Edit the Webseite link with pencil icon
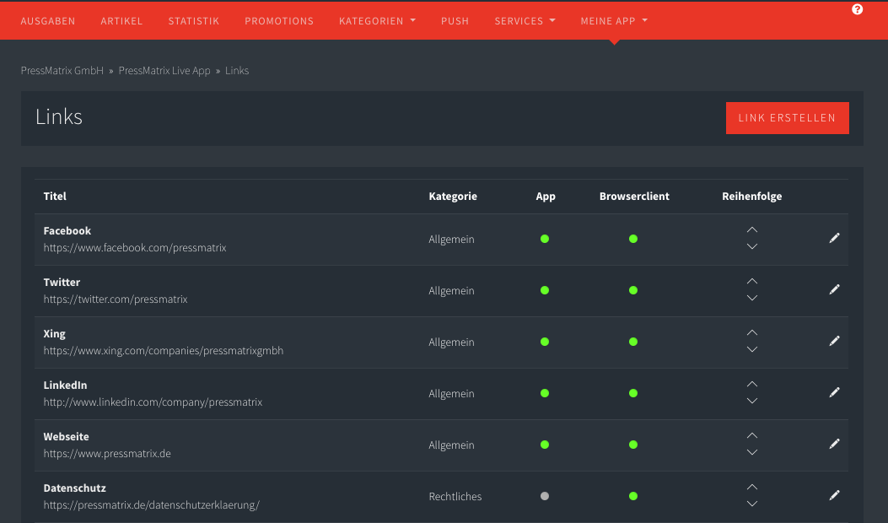Screen dimensions: 888x523 coord(834,445)
